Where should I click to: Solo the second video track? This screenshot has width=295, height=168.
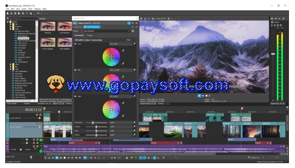(x=40, y=124)
